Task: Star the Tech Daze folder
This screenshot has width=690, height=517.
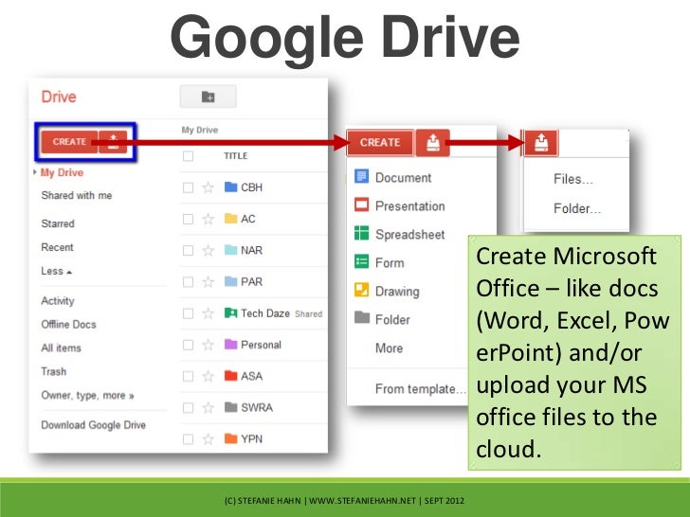Action: [209, 313]
